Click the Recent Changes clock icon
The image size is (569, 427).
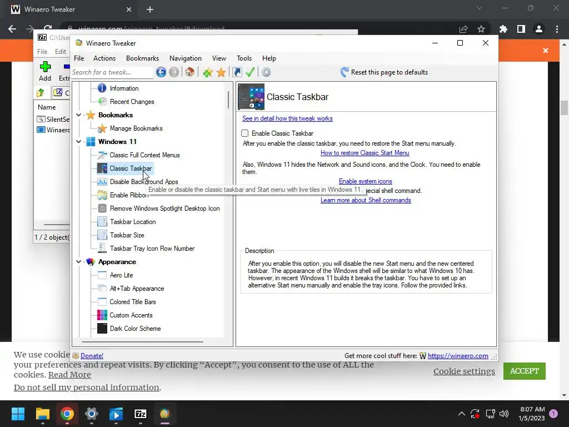pos(102,102)
